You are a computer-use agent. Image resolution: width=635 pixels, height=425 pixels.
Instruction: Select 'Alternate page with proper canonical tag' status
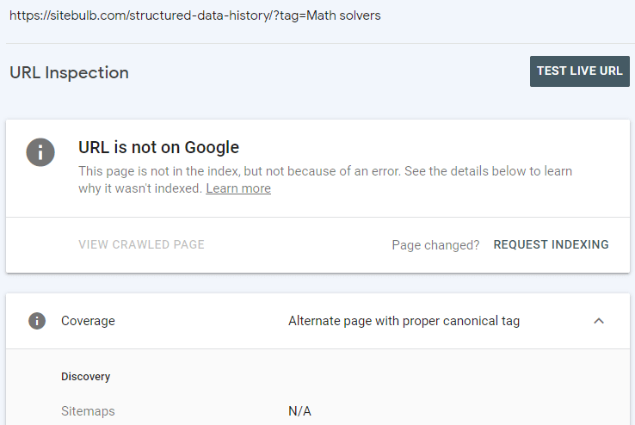pyautogui.click(x=404, y=321)
